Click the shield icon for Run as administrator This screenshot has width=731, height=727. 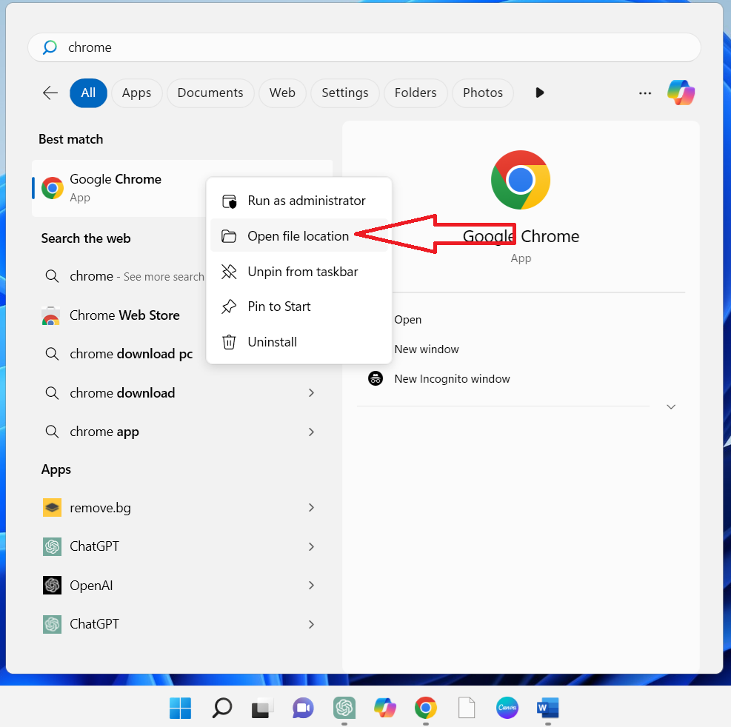229,201
